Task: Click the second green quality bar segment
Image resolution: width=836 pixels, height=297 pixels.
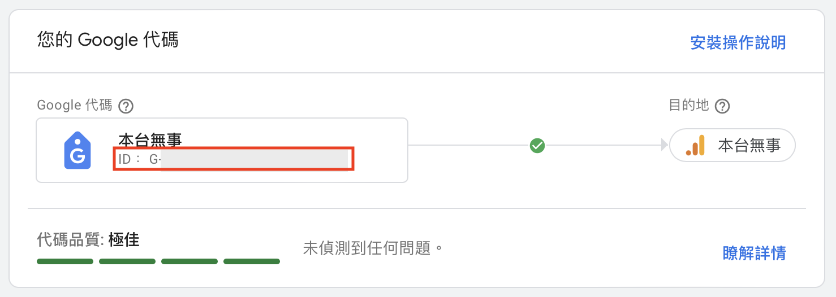Action: pyautogui.click(x=127, y=261)
